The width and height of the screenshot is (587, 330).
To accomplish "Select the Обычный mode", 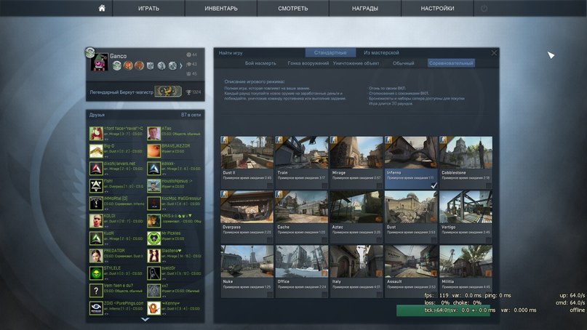I will coord(403,63).
